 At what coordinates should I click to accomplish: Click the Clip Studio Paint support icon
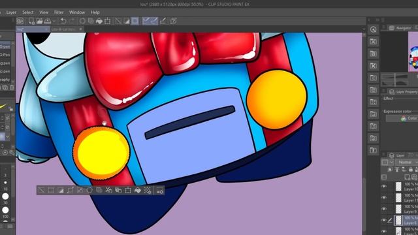click(174, 21)
